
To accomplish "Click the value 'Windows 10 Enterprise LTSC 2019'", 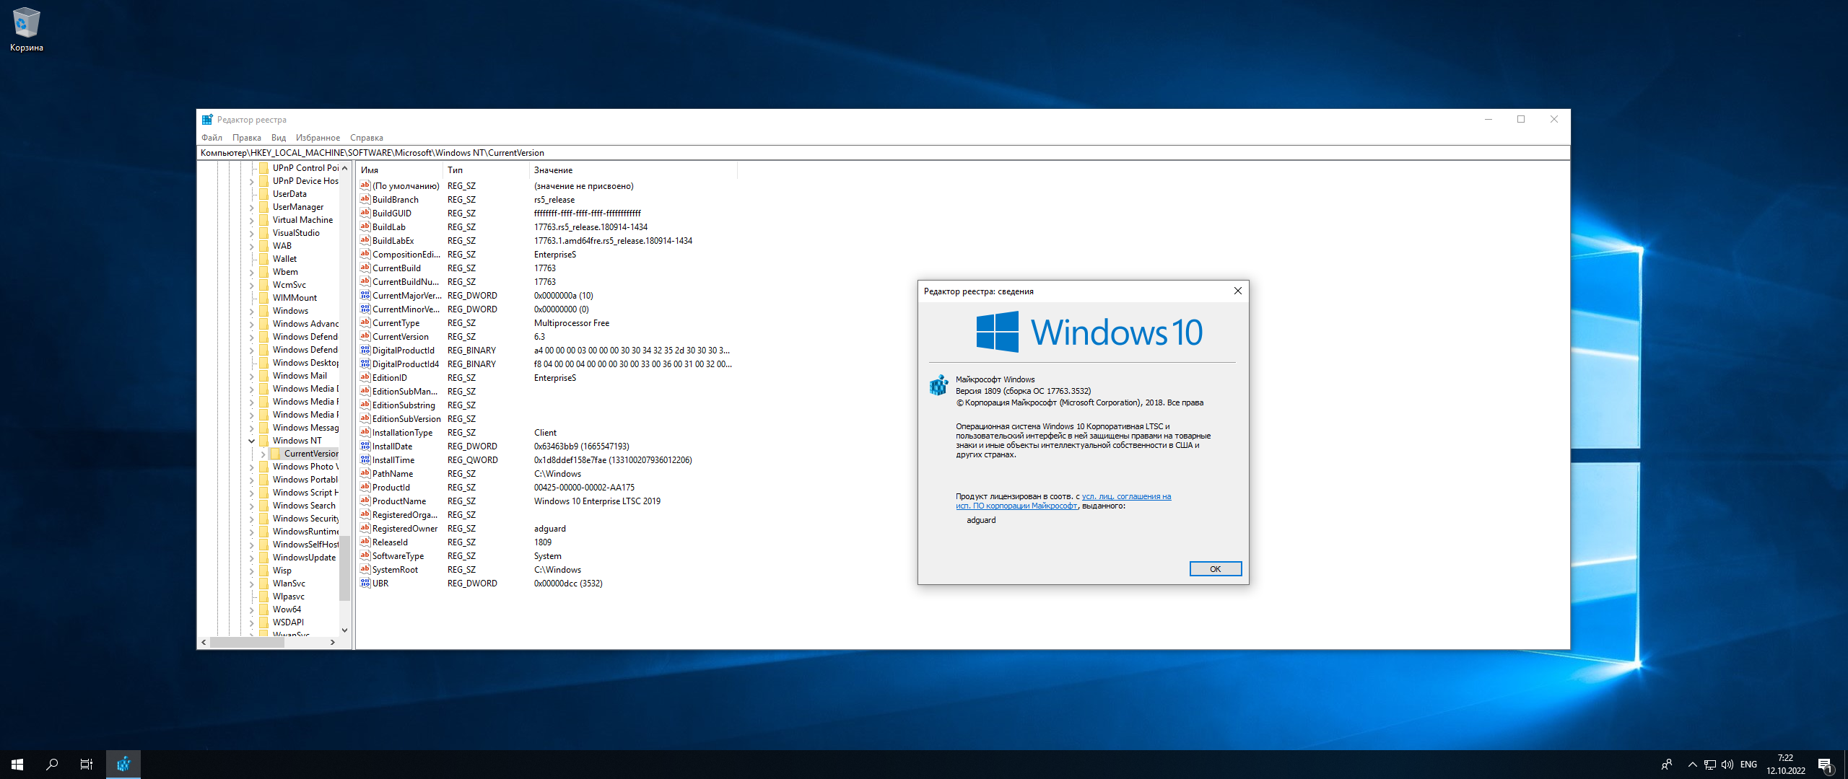I will [597, 501].
